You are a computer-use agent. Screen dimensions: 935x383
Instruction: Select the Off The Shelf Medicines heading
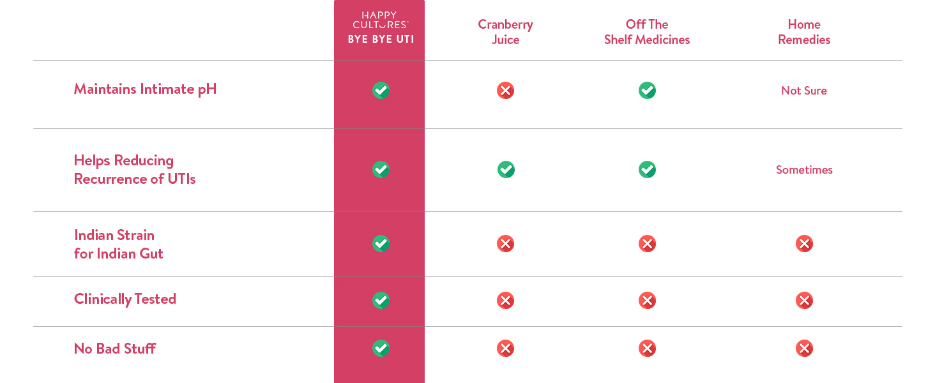[x=647, y=32]
